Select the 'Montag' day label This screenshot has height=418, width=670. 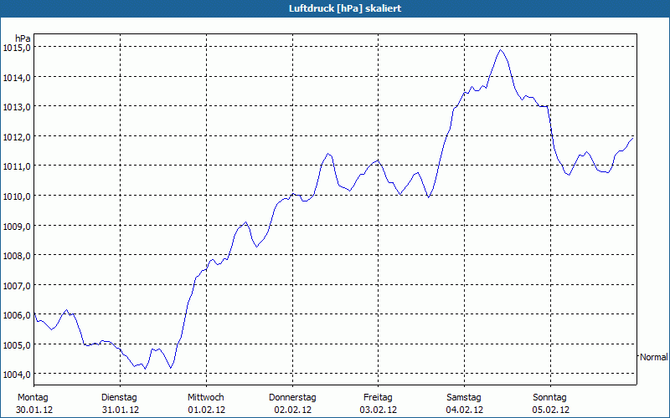click(33, 398)
